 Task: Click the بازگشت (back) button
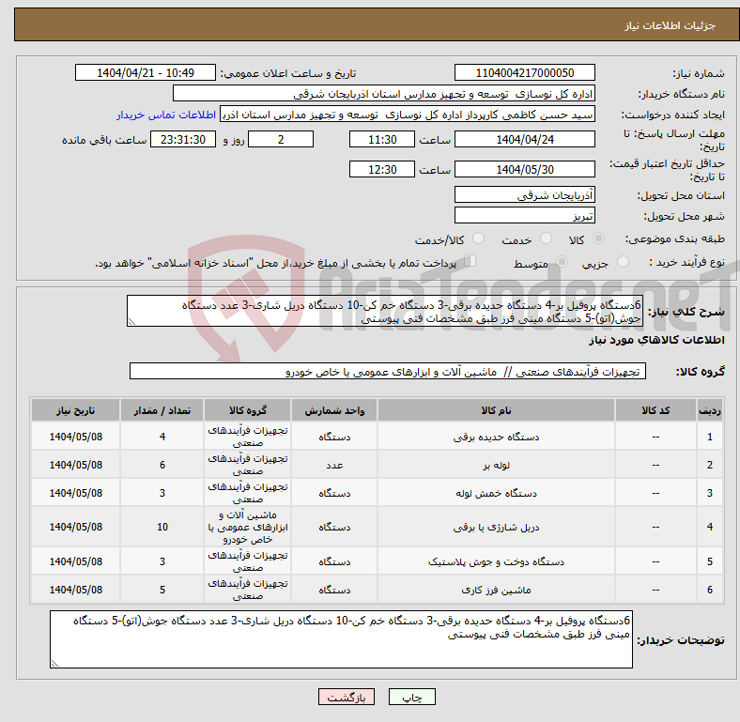point(346,697)
